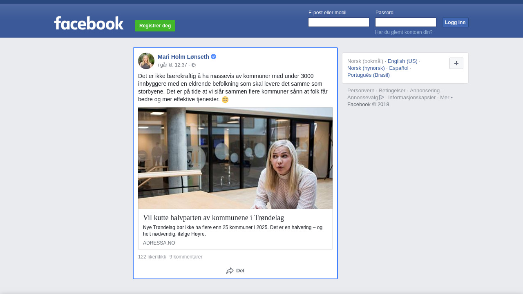Image resolution: width=523 pixels, height=294 pixels.
Task: Click the share arrow icon
Action: coord(230,271)
